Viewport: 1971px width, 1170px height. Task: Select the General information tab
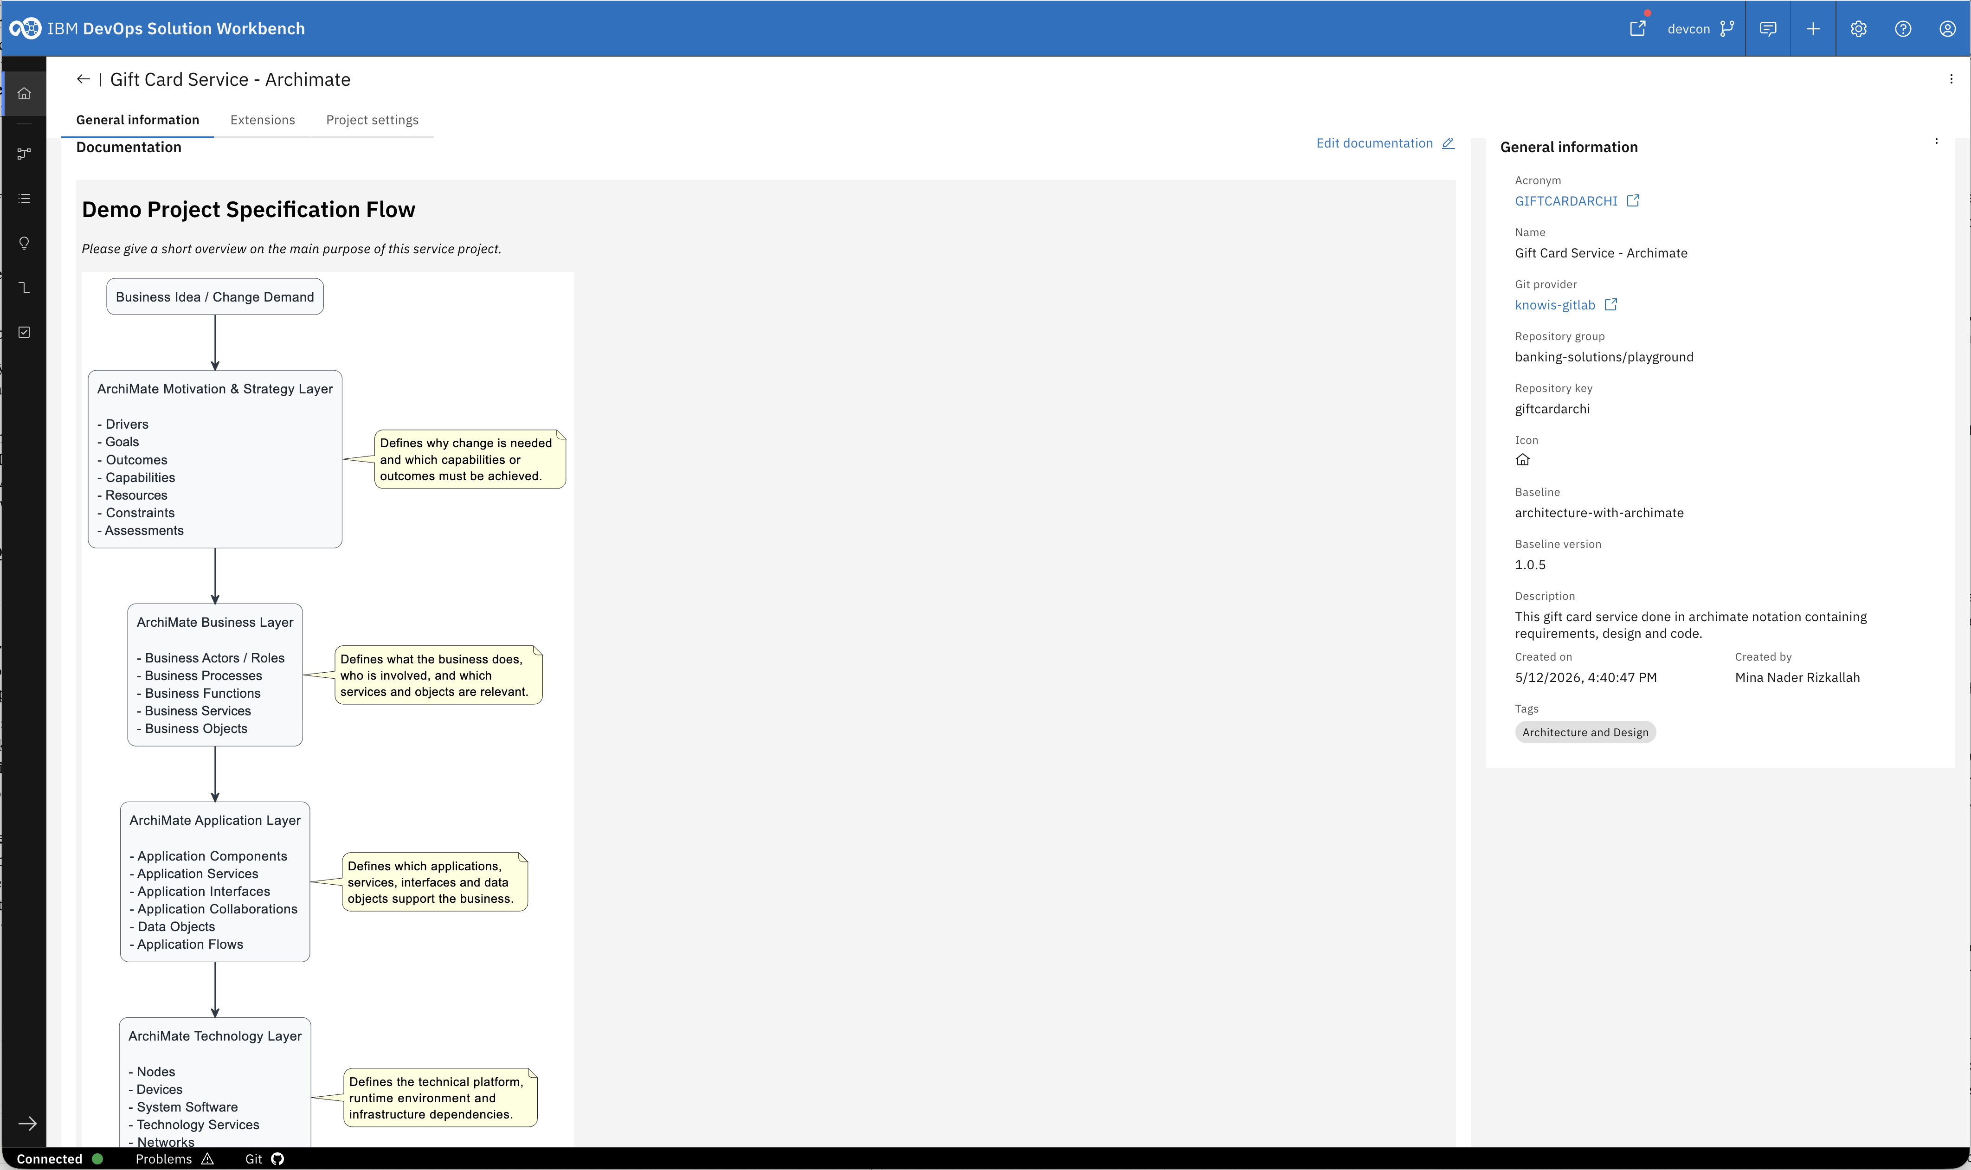click(x=137, y=120)
